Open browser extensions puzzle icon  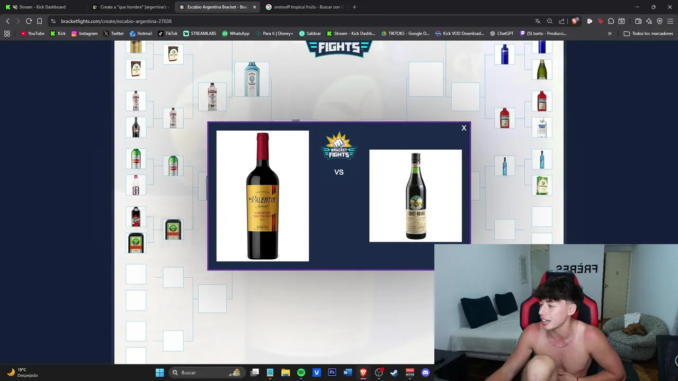pyautogui.click(x=611, y=21)
